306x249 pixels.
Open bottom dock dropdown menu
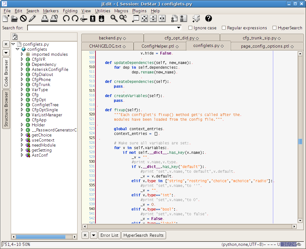tap(94, 235)
